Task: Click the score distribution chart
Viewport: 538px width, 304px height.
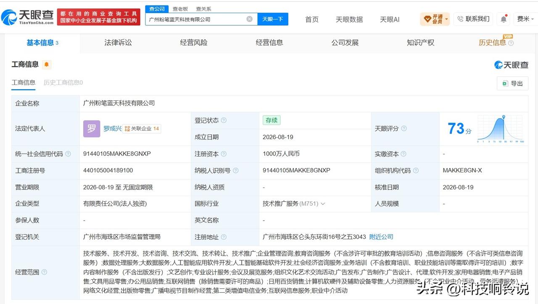Action: (501, 129)
